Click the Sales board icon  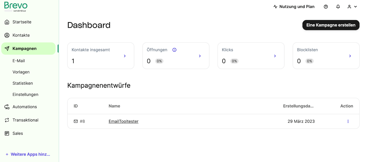7,133
